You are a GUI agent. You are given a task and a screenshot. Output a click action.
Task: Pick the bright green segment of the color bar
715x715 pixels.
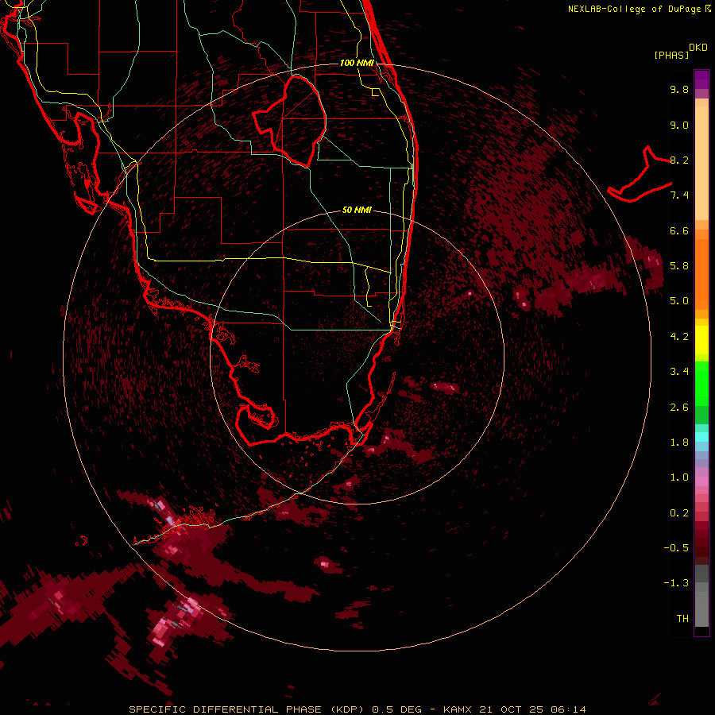coord(701,383)
